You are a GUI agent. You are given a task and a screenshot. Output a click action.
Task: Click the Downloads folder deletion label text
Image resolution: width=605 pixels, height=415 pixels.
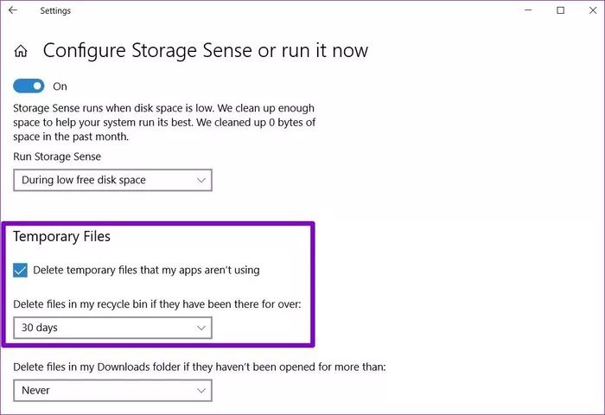[199, 367]
